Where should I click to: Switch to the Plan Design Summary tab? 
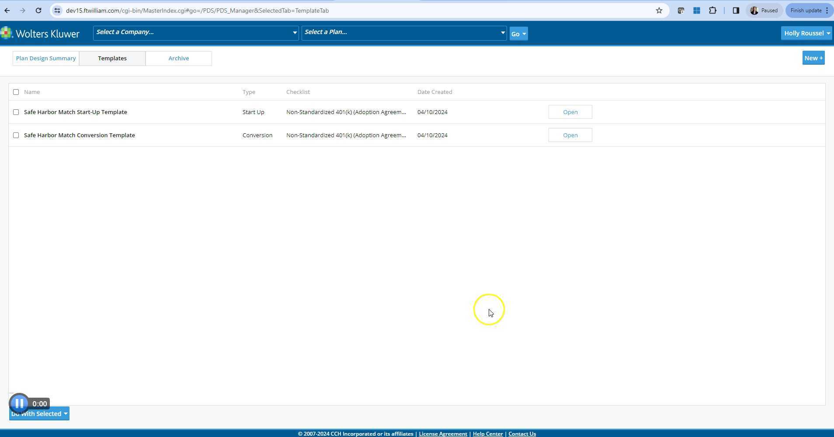coord(45,58)
